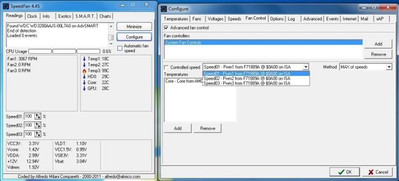The width and height of the screenshot is (399, 181).
Task: Click the arrow icon beside HD0 temperature
Action: (84, 77)
